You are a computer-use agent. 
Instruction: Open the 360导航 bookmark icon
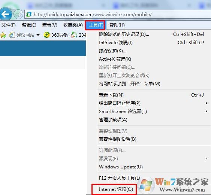(46, 35)
